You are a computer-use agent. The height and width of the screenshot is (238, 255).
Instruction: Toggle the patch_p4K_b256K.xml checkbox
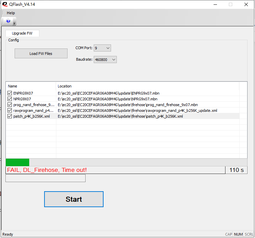click(x=10, y=116)
